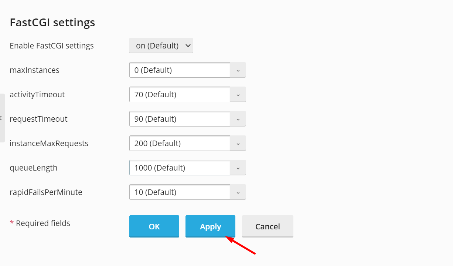Focus the queueLength text field
Image resolution: width=453 pixels, height=266 pixels.
[x=180, y=168]
